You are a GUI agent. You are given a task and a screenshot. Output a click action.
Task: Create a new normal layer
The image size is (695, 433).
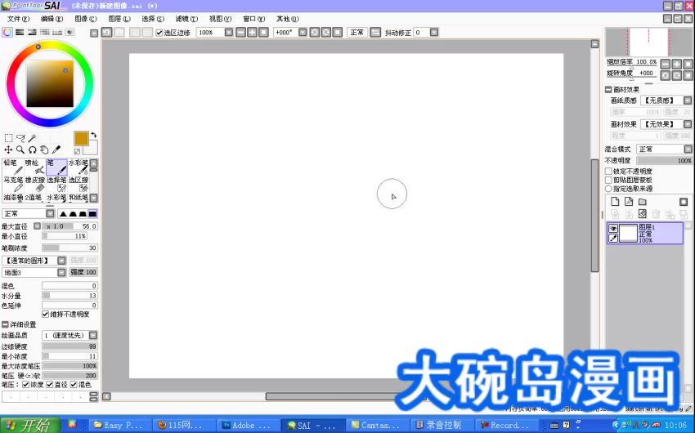coord(615,202)
